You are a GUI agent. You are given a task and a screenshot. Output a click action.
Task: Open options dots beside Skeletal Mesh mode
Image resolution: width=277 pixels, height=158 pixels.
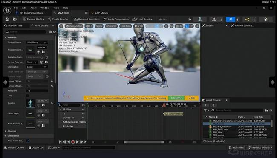pyautogui.click(x=221, y=19)
